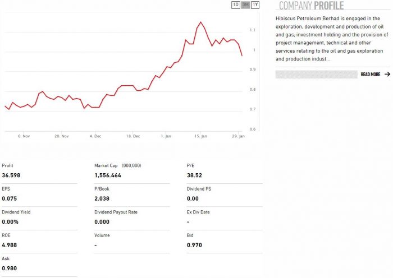Image resolution: width=393 pixels, height=278 pixels.
Task: Click the 18. Dec axis label
Action: point(132,136)
